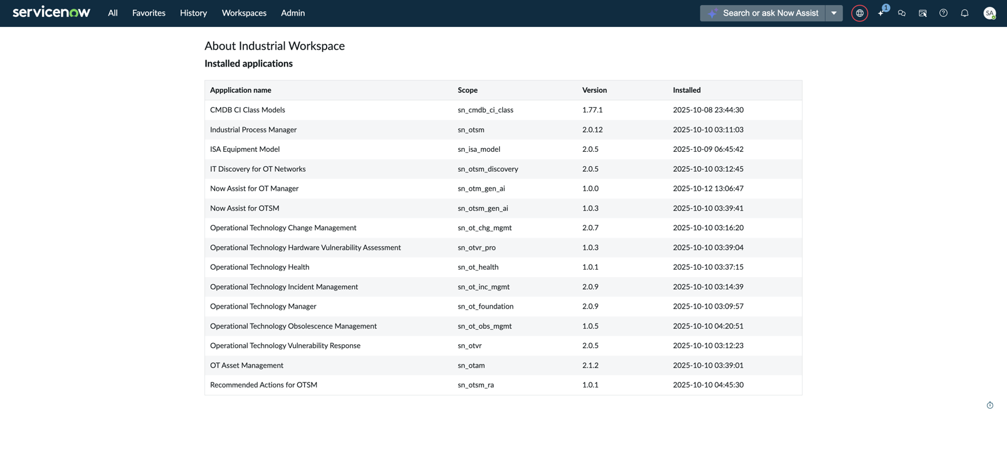1007x449 pixels.
Task: Click scope sn_ot_health
Action: click(478, 267)
